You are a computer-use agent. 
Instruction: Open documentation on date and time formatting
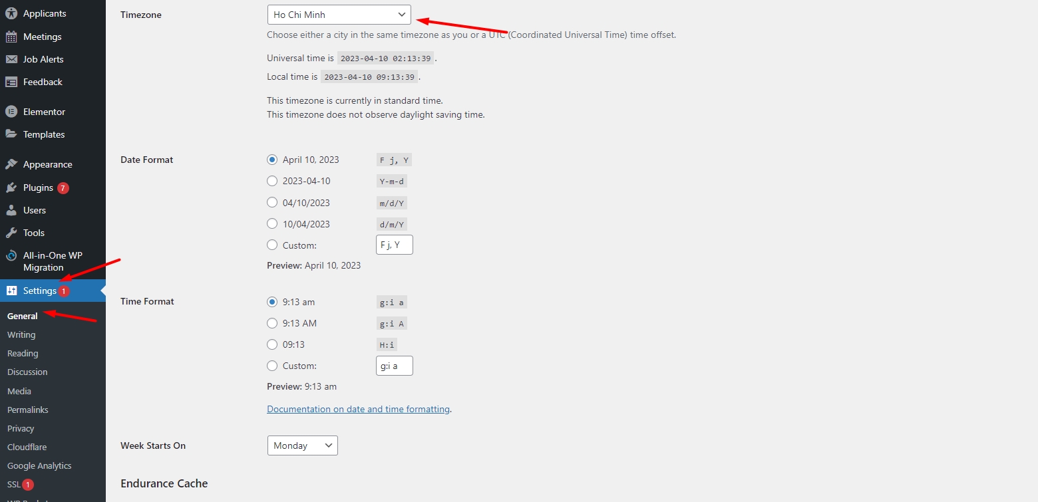coord(358,409)
